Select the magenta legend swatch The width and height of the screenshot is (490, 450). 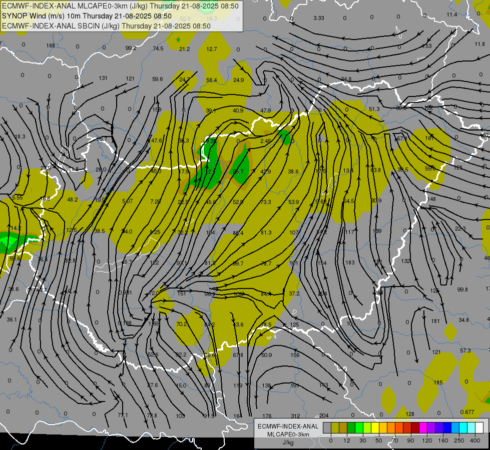tap(423, 427)
